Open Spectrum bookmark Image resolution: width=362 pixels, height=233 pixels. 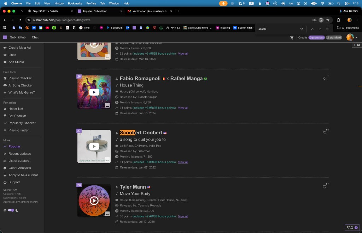(115, 27)
